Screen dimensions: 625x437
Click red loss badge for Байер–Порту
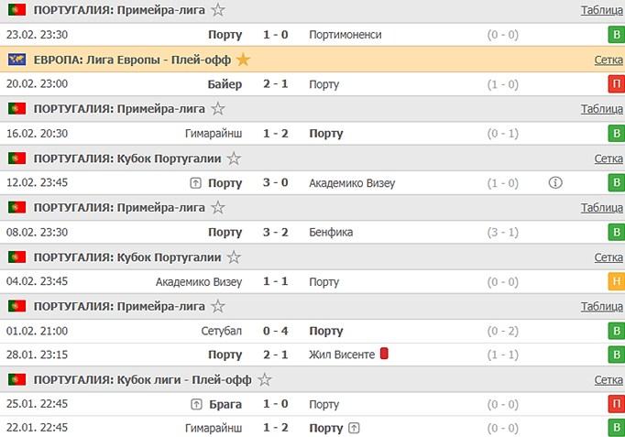coord(616,84)
